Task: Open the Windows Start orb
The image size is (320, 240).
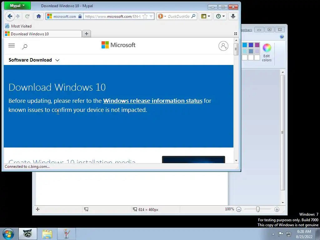Action: click(x=8, y=234)
